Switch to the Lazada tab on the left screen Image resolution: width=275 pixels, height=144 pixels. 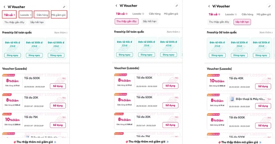pos(26,15)
